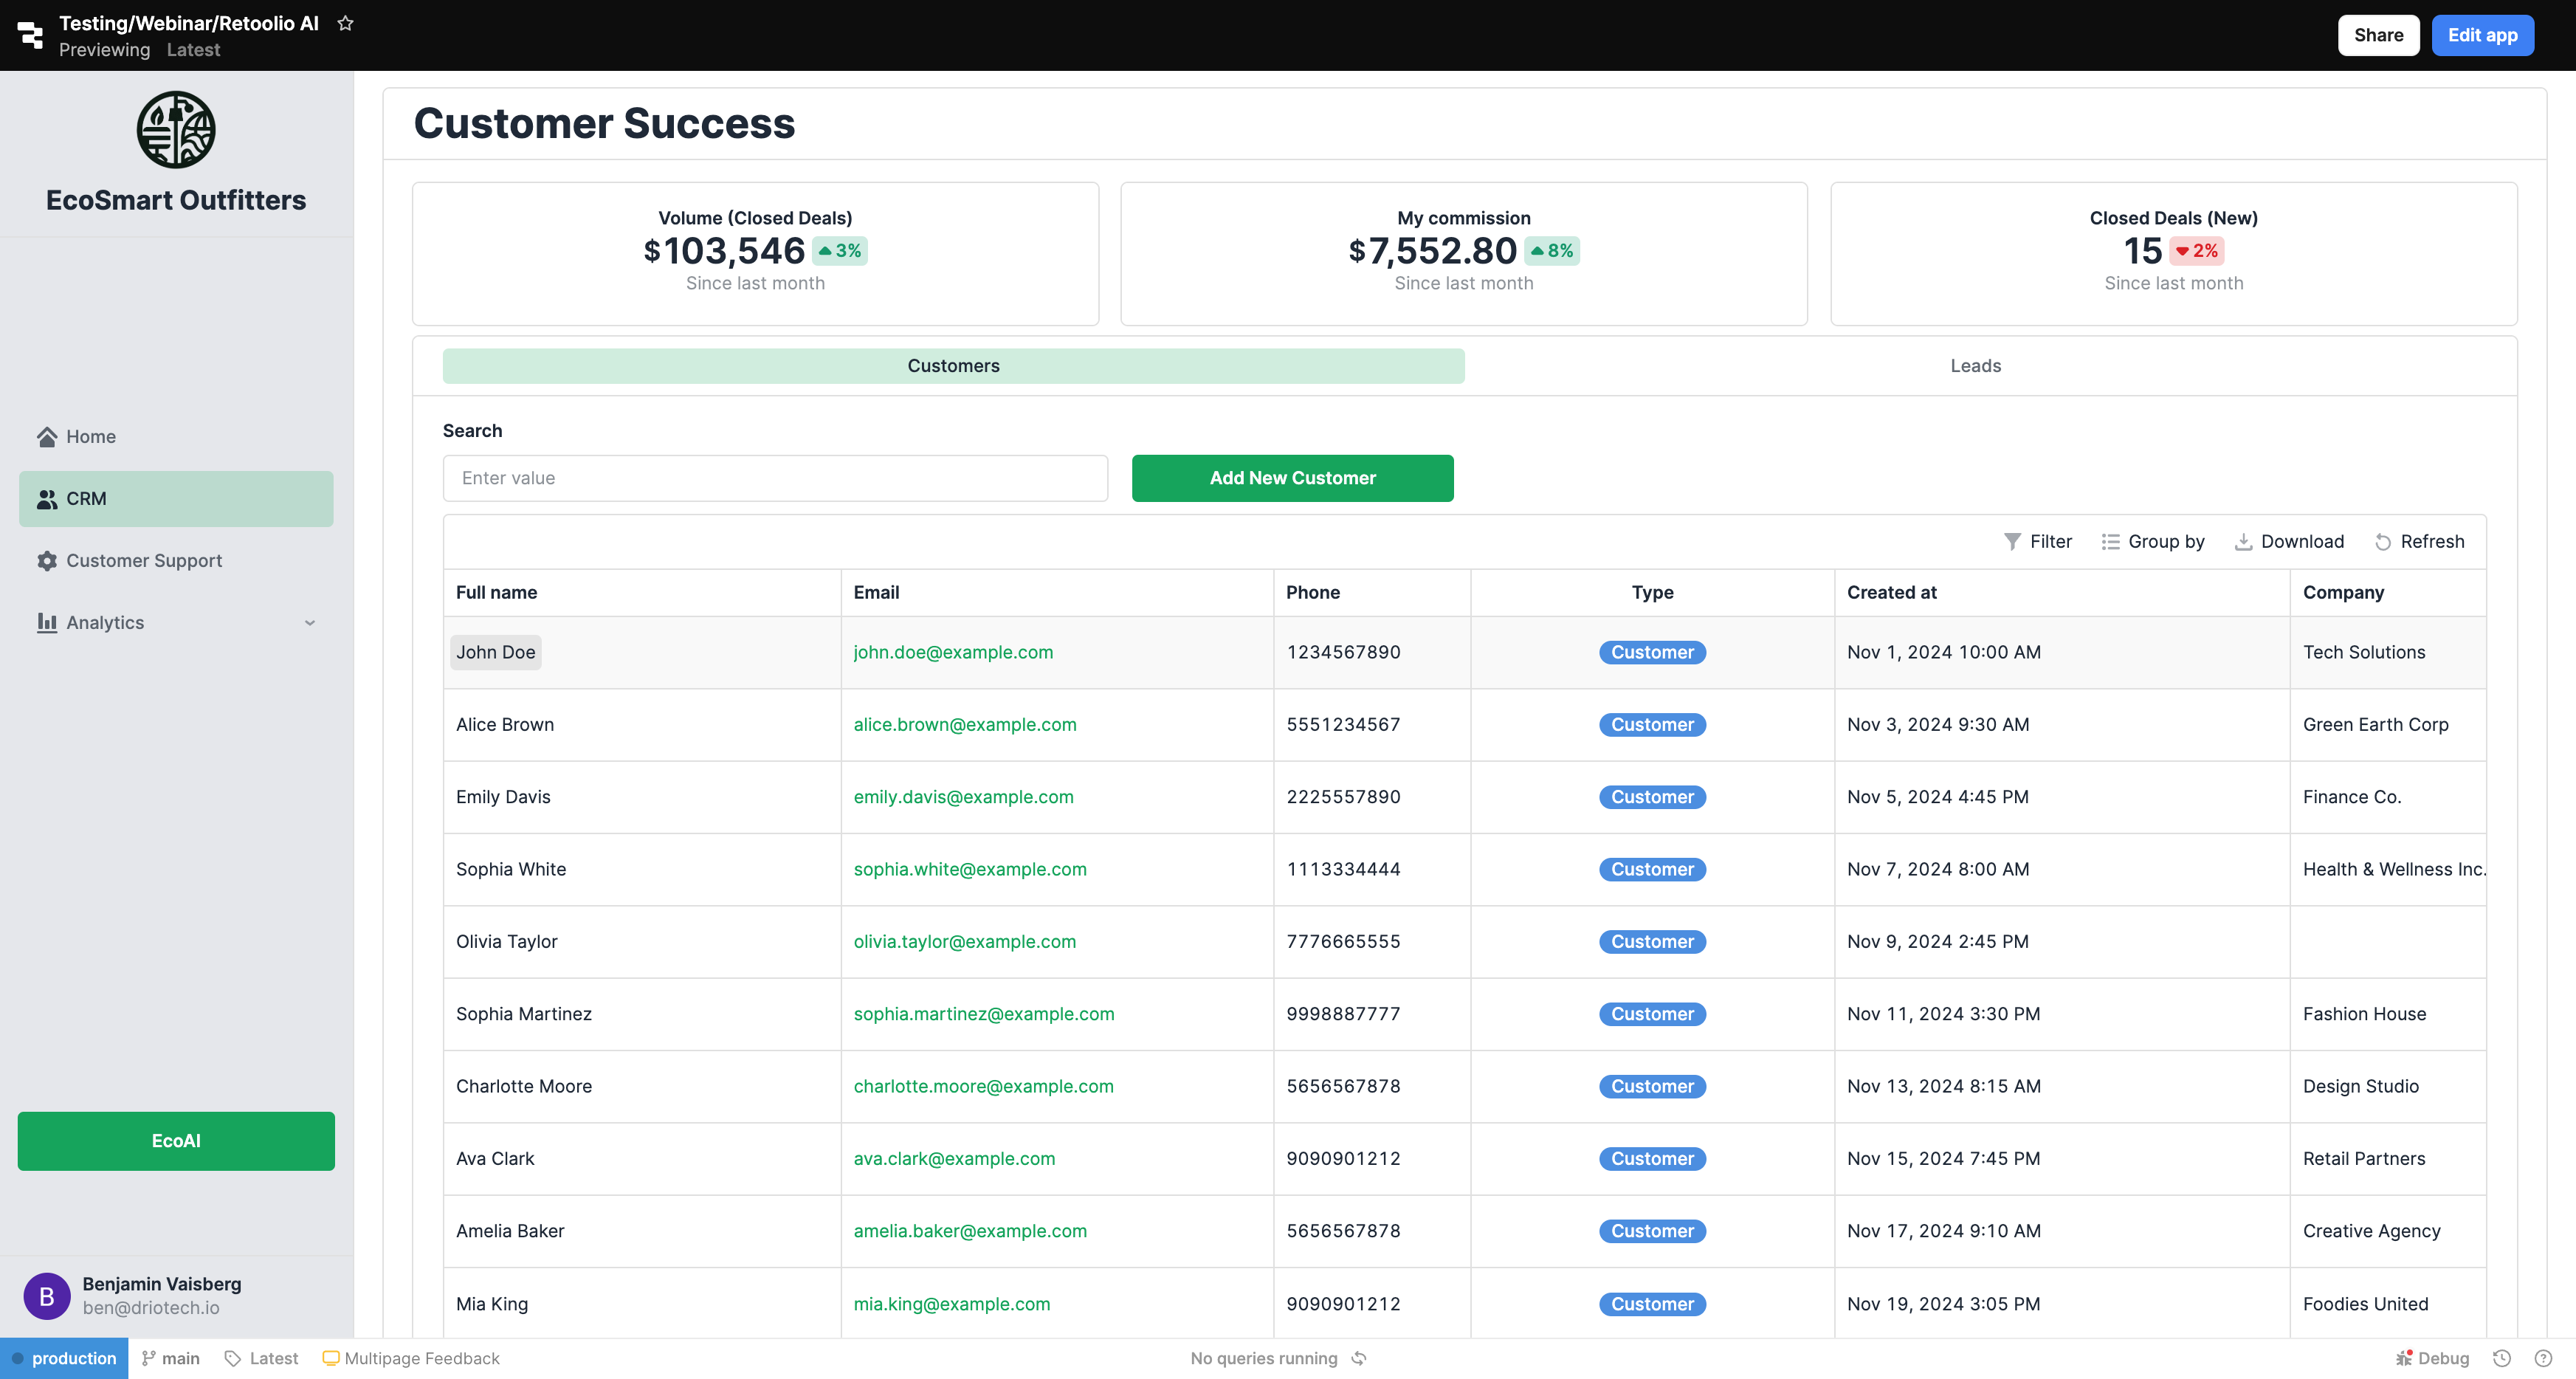
Task: Expand the Analytics menu chevron
Action: click(x=310, y=623)
